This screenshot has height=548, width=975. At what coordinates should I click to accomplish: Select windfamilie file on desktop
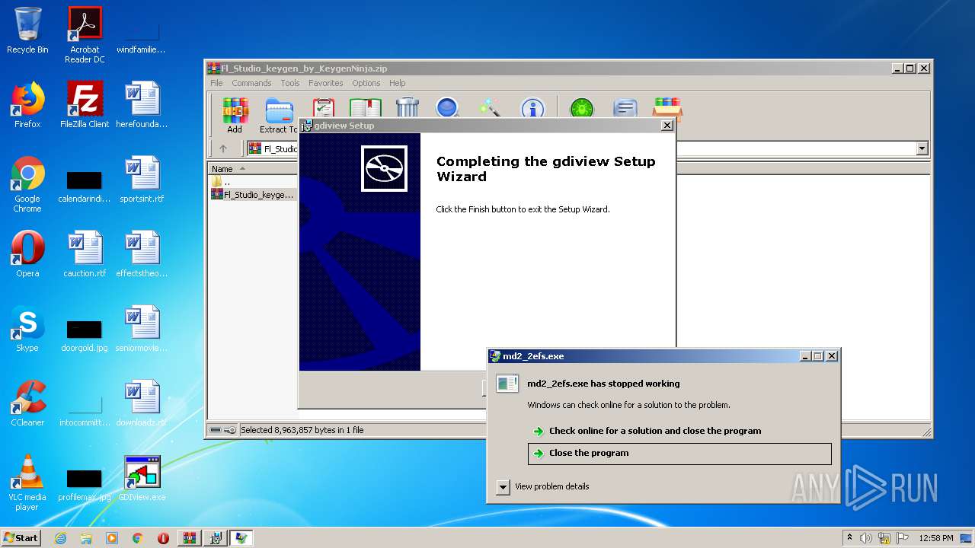pyautogui.click(x=142, y=37)
